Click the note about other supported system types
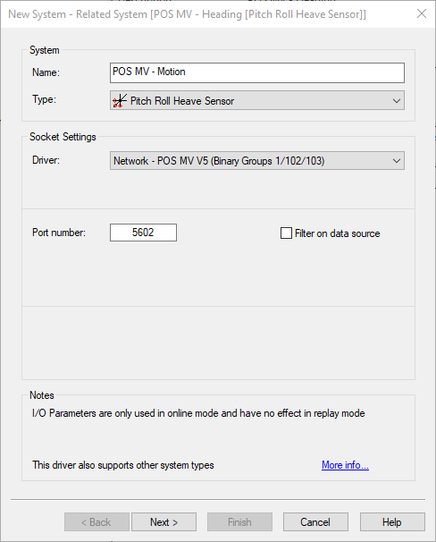Viewport: 436px width, 542px height. [x=123, y=465]
